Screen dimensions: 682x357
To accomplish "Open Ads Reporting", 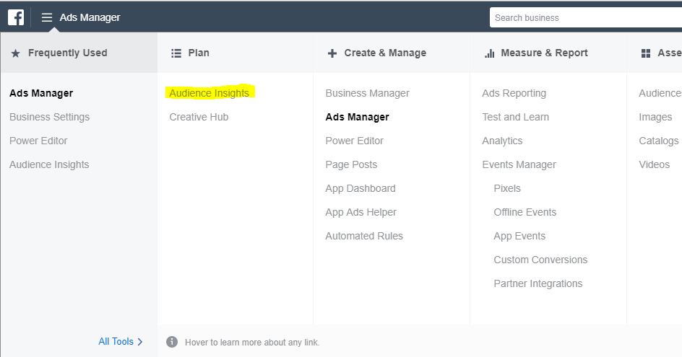I will point(514,93).
